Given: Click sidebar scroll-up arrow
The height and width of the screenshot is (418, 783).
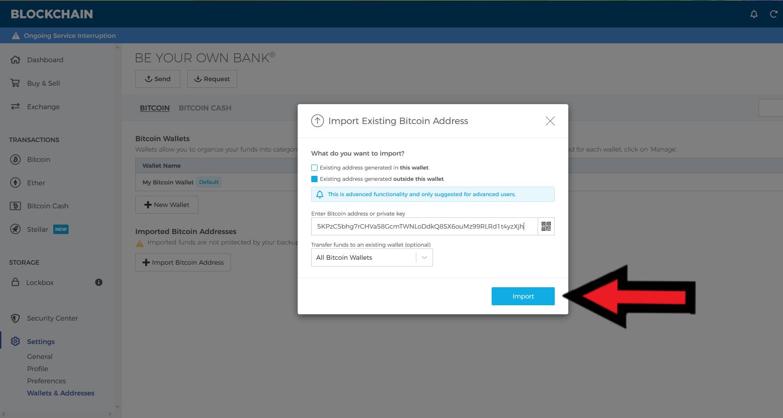Looking at the screenshot, I should [x=117, y=47].
